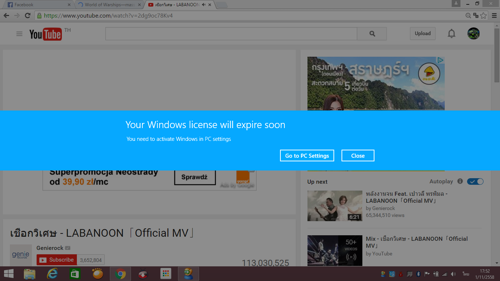Switch to the World of Warships tab
Screen dimensions: 500x281
point(109,5)
